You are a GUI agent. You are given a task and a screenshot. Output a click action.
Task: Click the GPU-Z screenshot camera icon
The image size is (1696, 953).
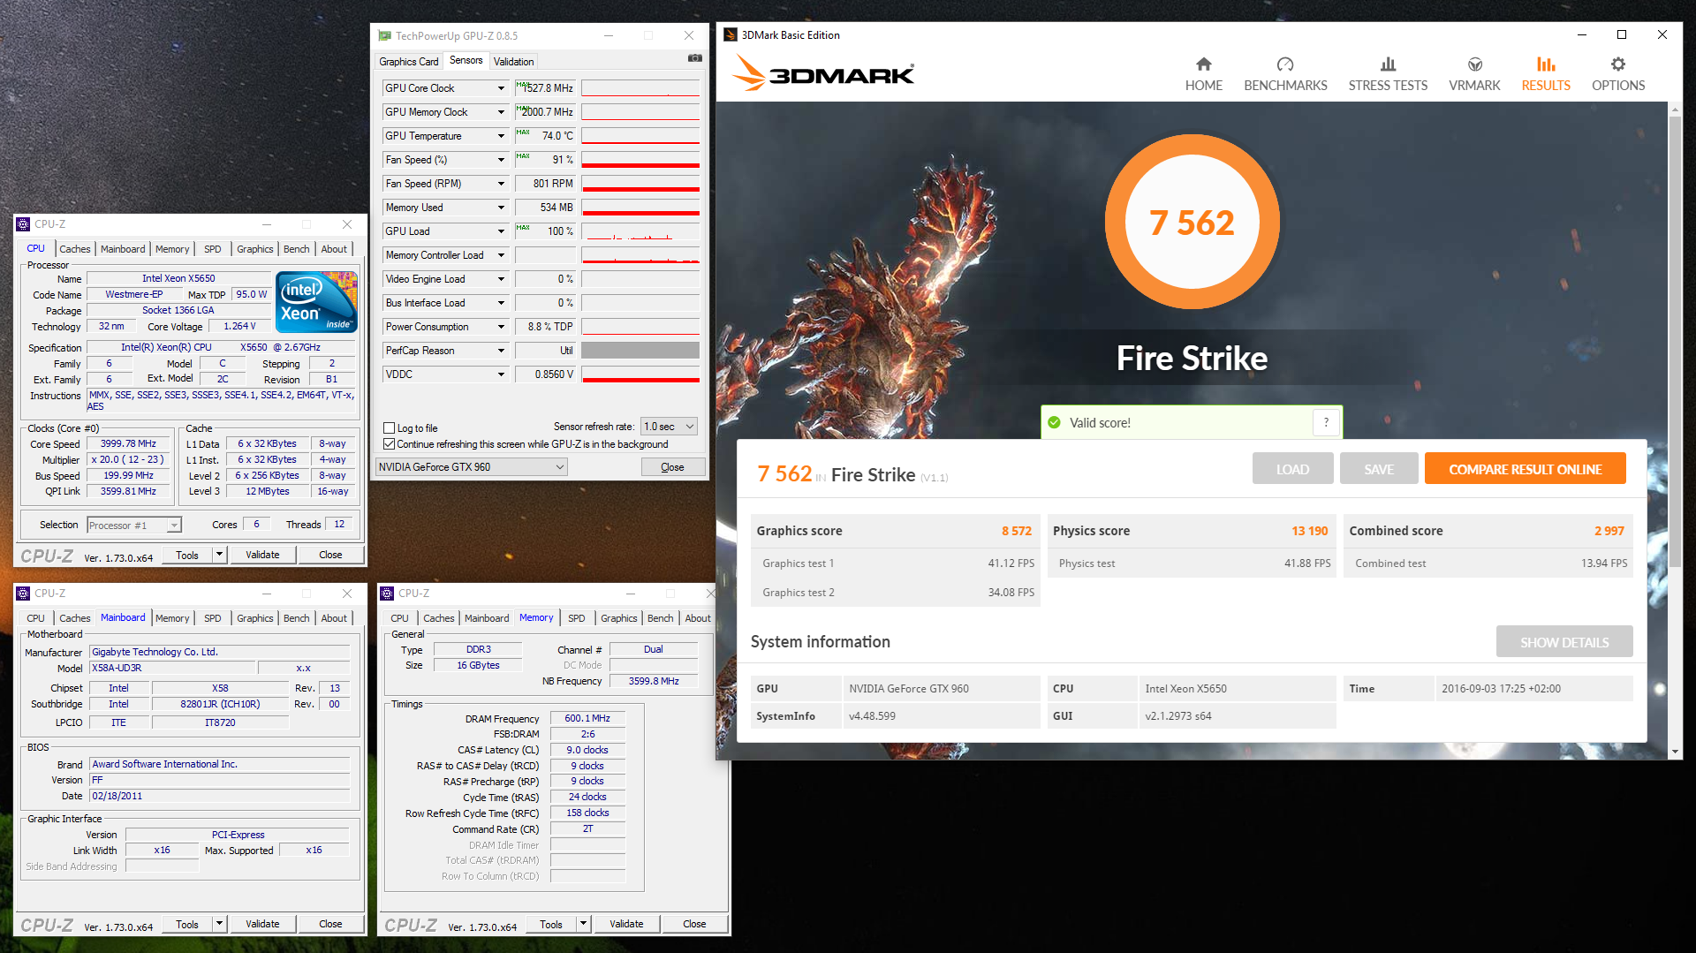695,58
